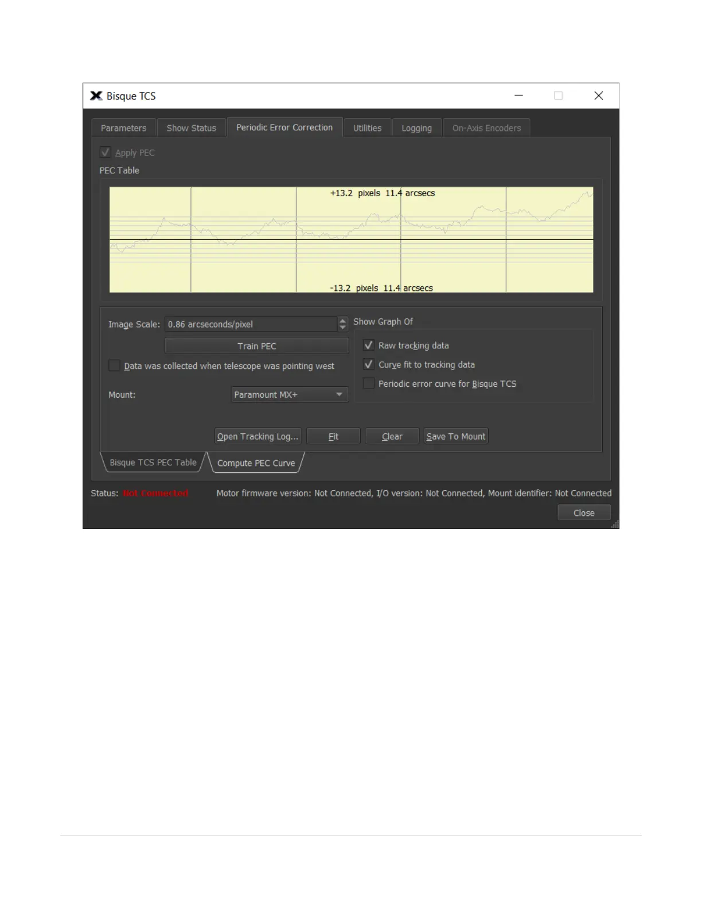Click the Clear button
702x909 pixels.
(x=392, y=436)
